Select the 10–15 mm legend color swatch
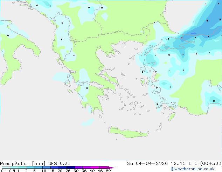The width and height of the screenshot is (222, 172). click(46, 167)
